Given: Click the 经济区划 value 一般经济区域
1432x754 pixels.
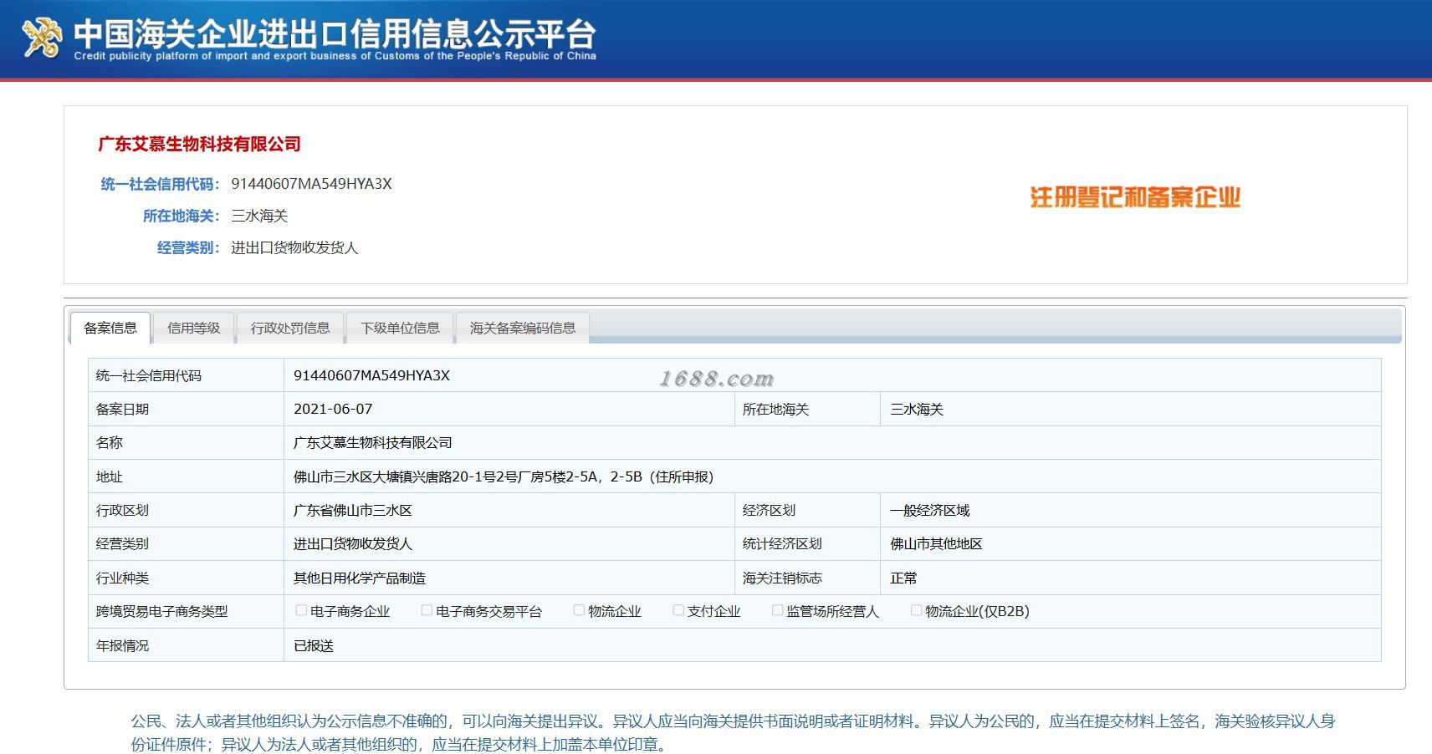Looking at the screenshot, I should coord(930,510).
